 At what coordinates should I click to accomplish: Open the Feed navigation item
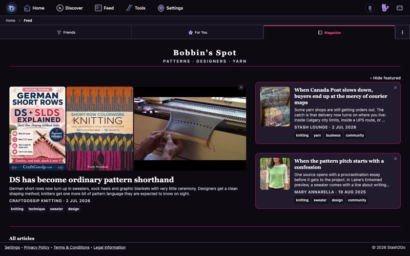click(104, 8)
